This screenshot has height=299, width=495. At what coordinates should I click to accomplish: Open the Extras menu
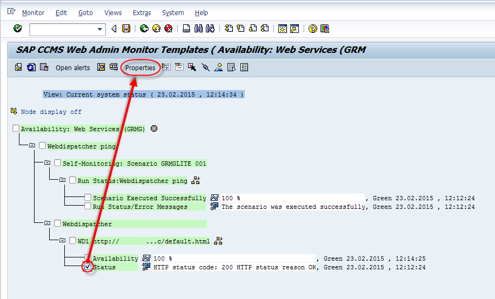[142, 13]
